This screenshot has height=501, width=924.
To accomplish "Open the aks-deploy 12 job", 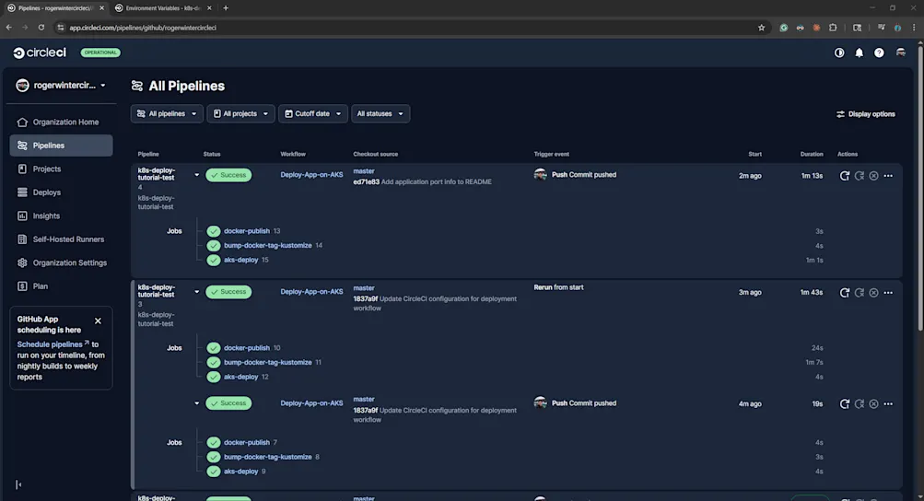I will 241,378.
